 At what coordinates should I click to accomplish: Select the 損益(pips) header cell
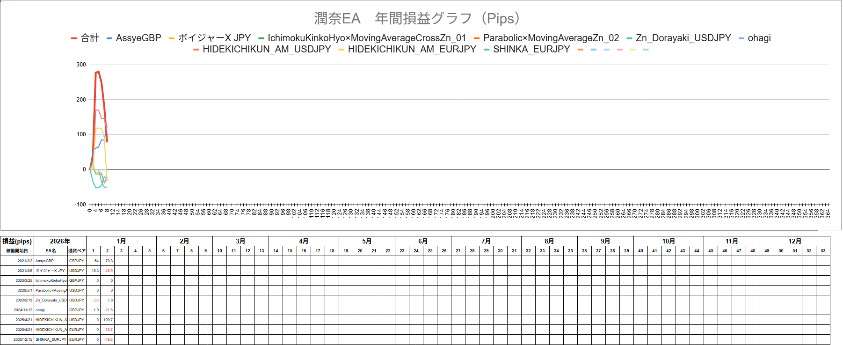[x=17, y=241]
